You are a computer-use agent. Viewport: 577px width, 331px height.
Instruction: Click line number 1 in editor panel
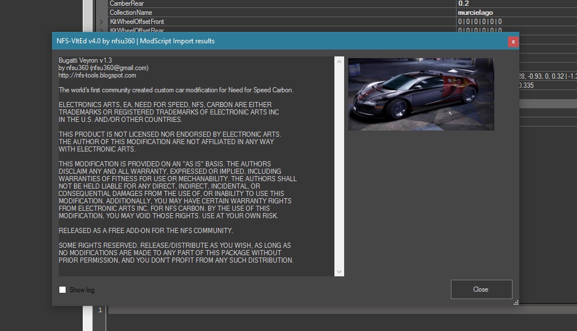pyautogui.click(x=99, y=308)
